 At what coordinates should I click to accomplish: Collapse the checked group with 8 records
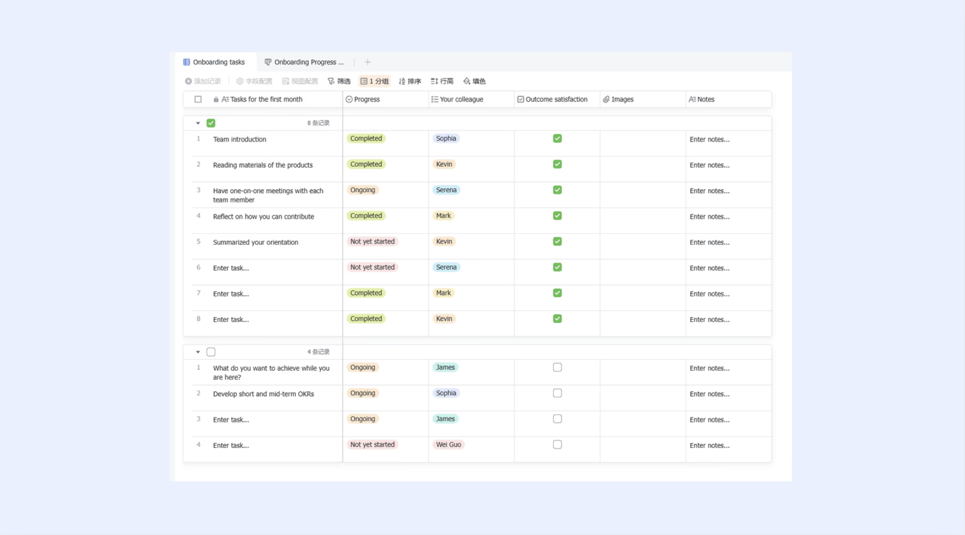[198, 123]
